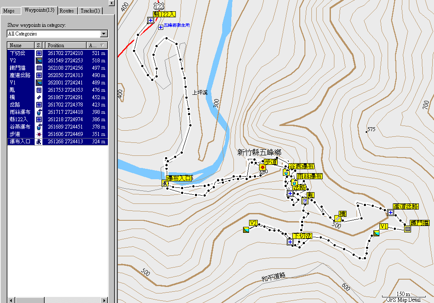Click the 岔路 blue cross icon on the map

tap(290, 193)
